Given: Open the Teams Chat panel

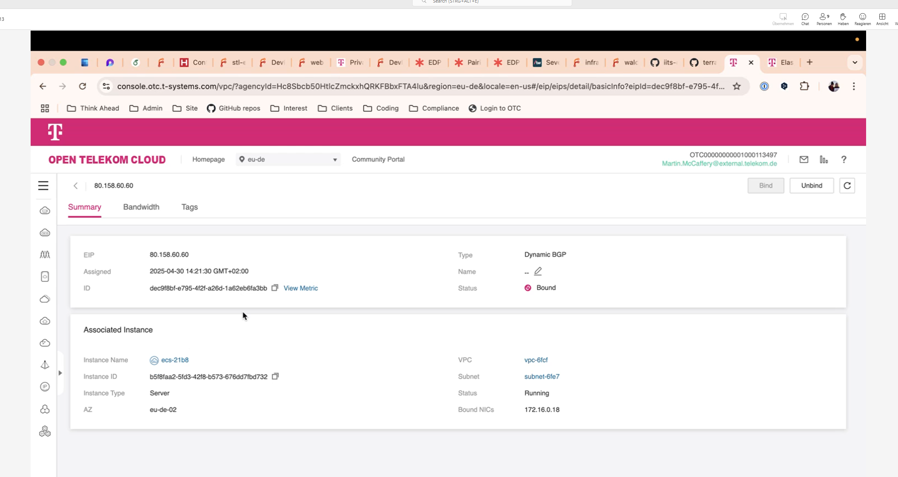Looking at the screenshot, I should coord(805,19).
